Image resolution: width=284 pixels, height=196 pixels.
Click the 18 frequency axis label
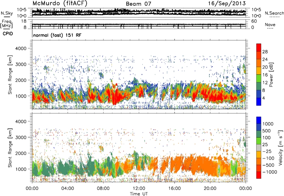pyautogui.click(x=23, y=21)
